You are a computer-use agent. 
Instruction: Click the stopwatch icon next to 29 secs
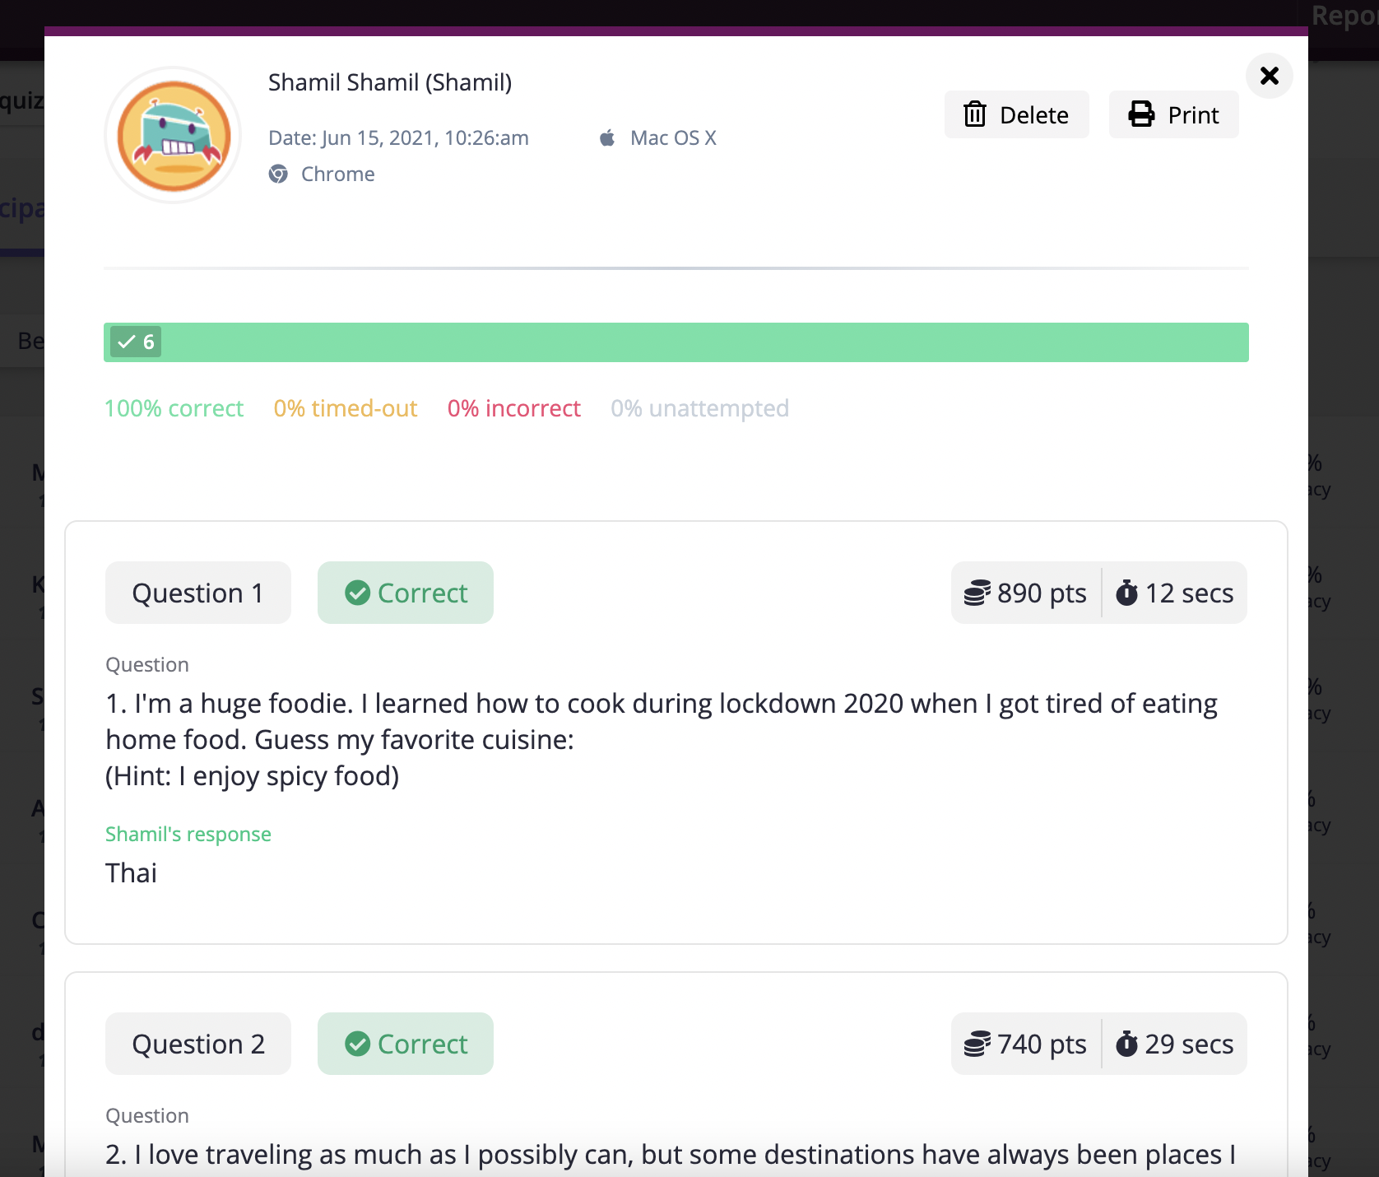click(x=1126, y=1044)
